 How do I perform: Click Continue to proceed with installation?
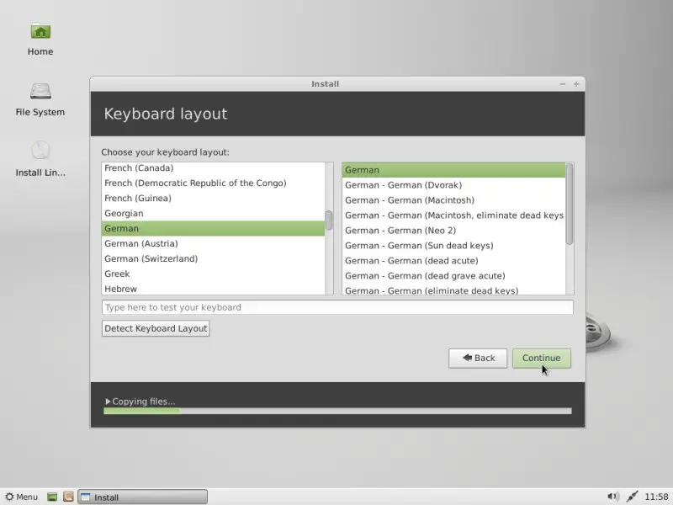541,359
